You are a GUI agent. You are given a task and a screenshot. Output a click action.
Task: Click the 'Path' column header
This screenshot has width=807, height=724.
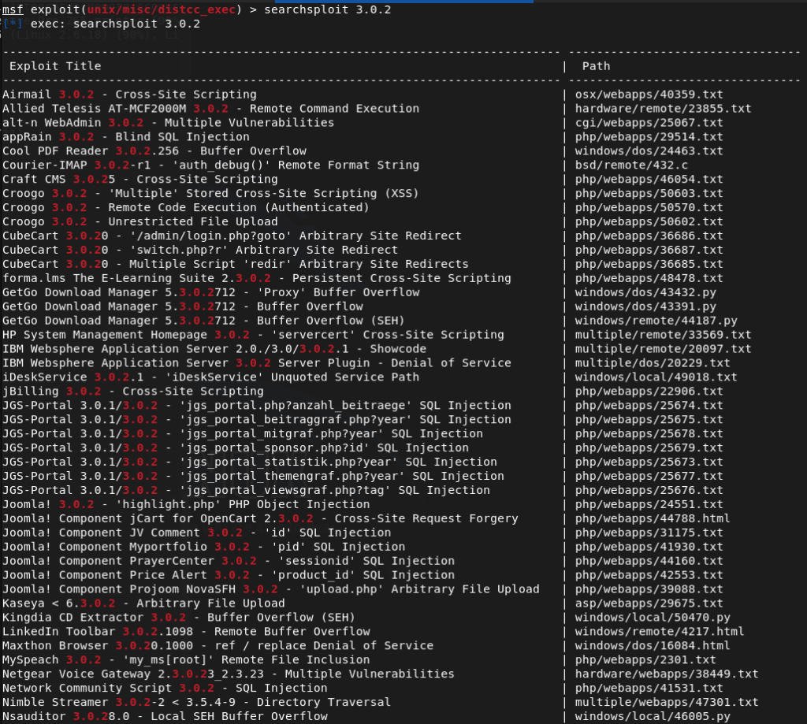(x=596, y=66)
